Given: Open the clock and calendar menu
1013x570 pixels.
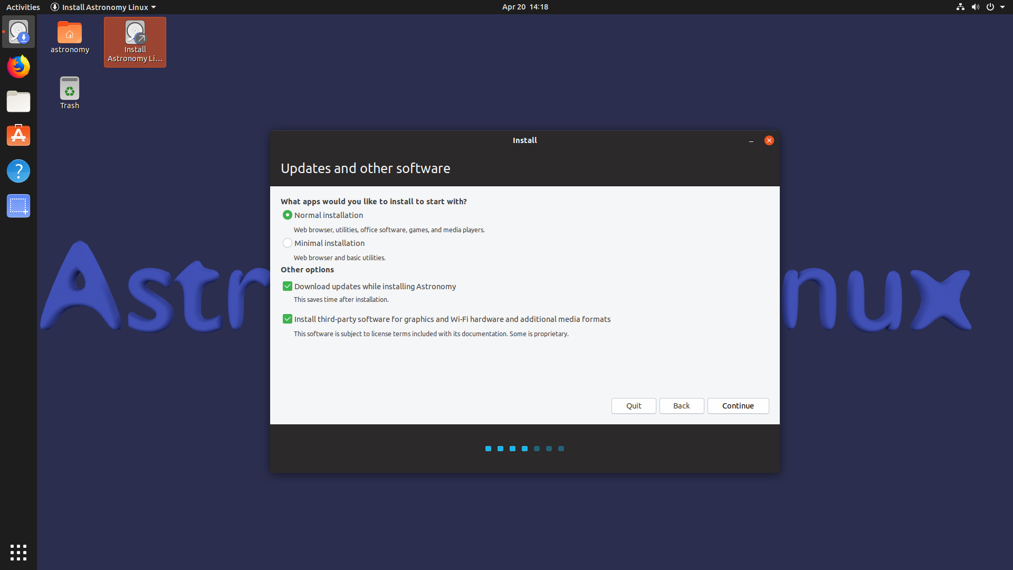Looking at the screenshot, I should pos(524,7).
